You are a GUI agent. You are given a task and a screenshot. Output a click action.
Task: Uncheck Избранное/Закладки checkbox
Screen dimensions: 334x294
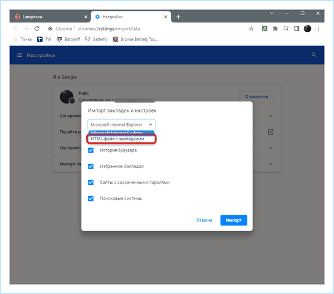point(91,166)
